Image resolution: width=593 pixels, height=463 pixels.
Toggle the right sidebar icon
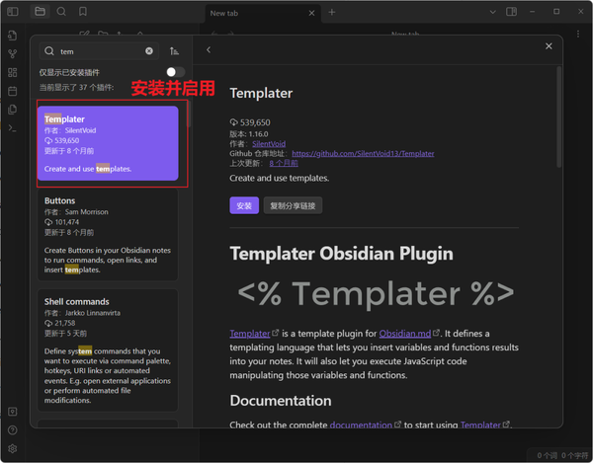511,12
